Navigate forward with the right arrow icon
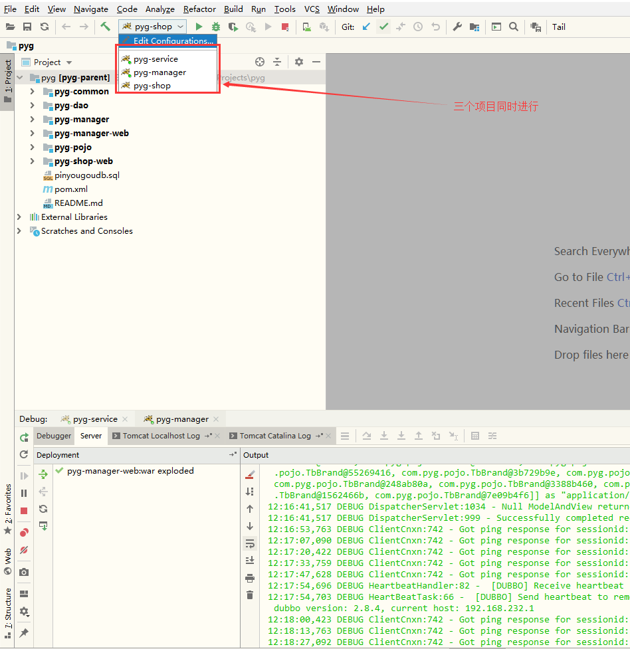Viewport: 630px width, 649px height. click(x=84, y=27)
